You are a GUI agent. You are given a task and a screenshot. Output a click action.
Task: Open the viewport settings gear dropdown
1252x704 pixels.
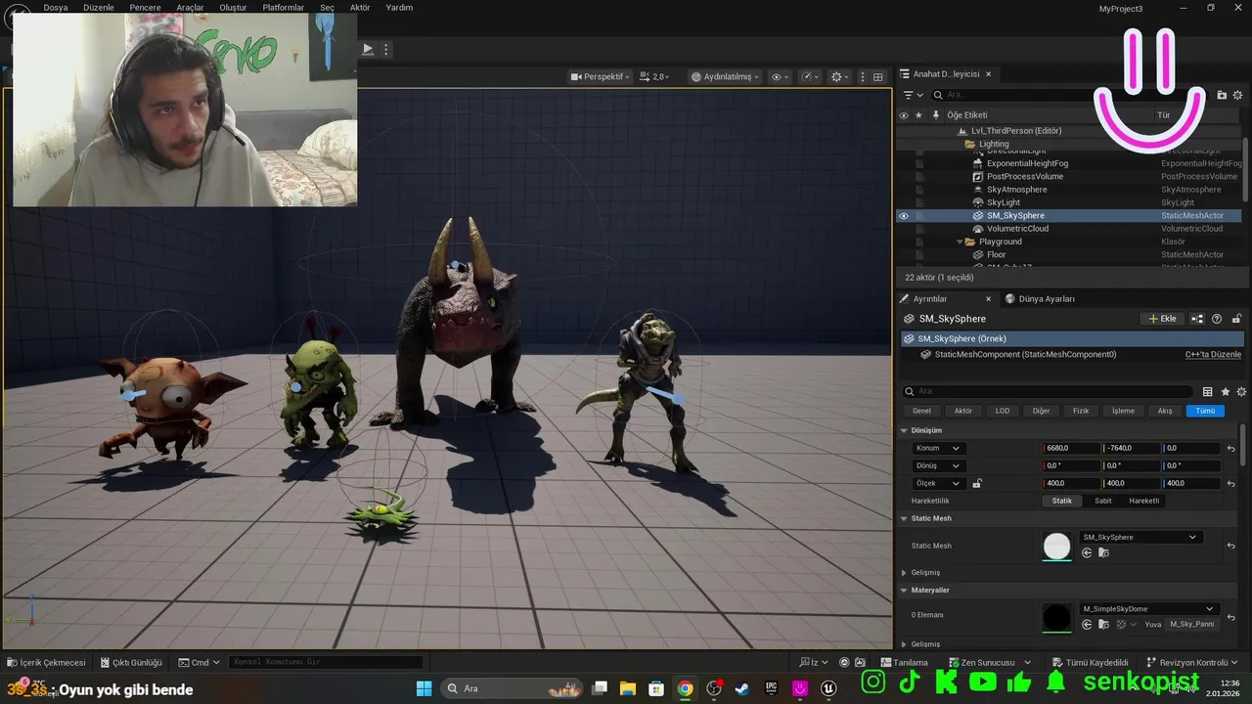click(x=839, y=76)
